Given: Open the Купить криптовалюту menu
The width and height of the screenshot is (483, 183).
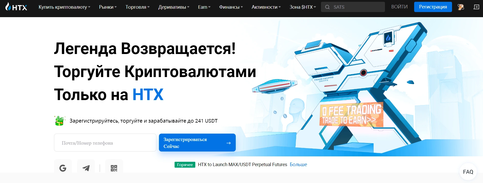Looking at the screenshot, I should [x=64, y=7].
